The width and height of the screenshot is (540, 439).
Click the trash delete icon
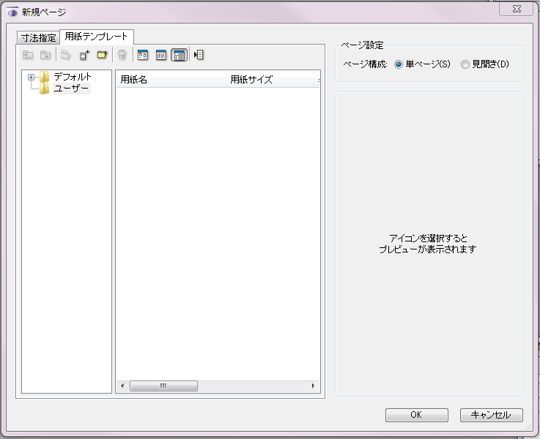pos(122,55)
